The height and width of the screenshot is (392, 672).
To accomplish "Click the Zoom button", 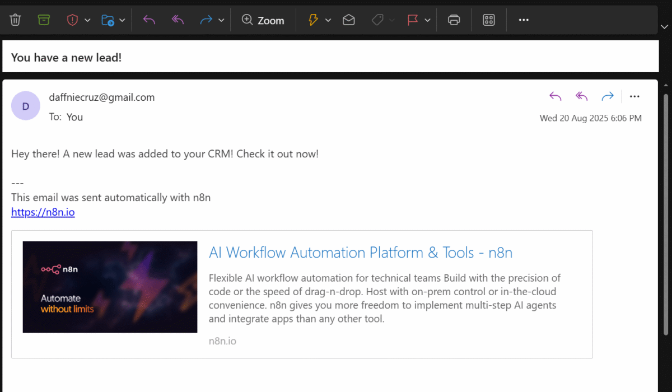I will (x=263, y=20).
